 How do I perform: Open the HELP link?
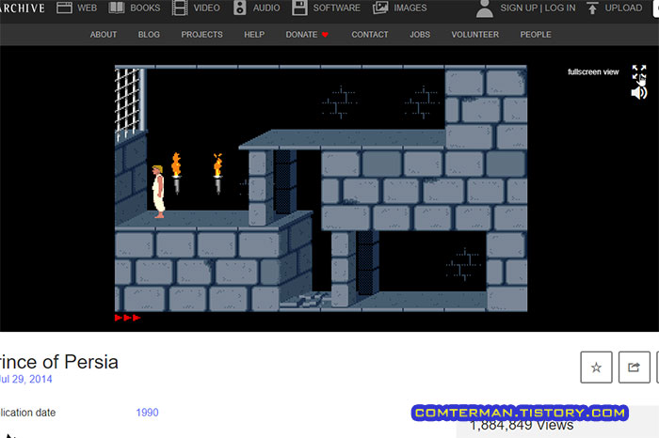click(254, 35)
